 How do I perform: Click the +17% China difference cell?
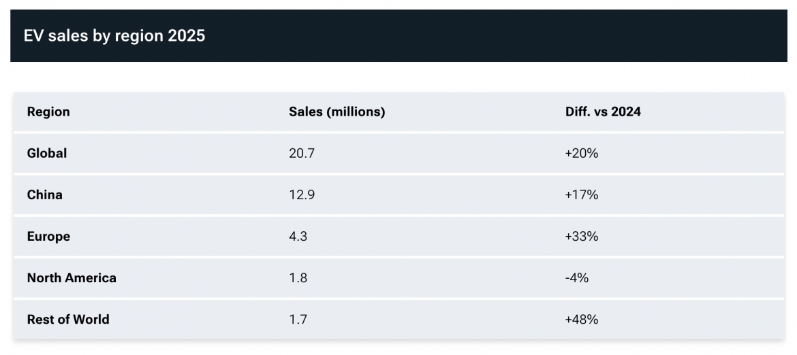click(x=582, y=195)
